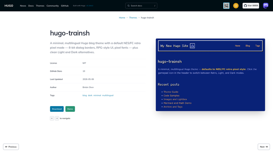Viewport: 273px width, 153px height.
Task: Click the GitHub Stars value 10
Action: (x=84, y=71)
